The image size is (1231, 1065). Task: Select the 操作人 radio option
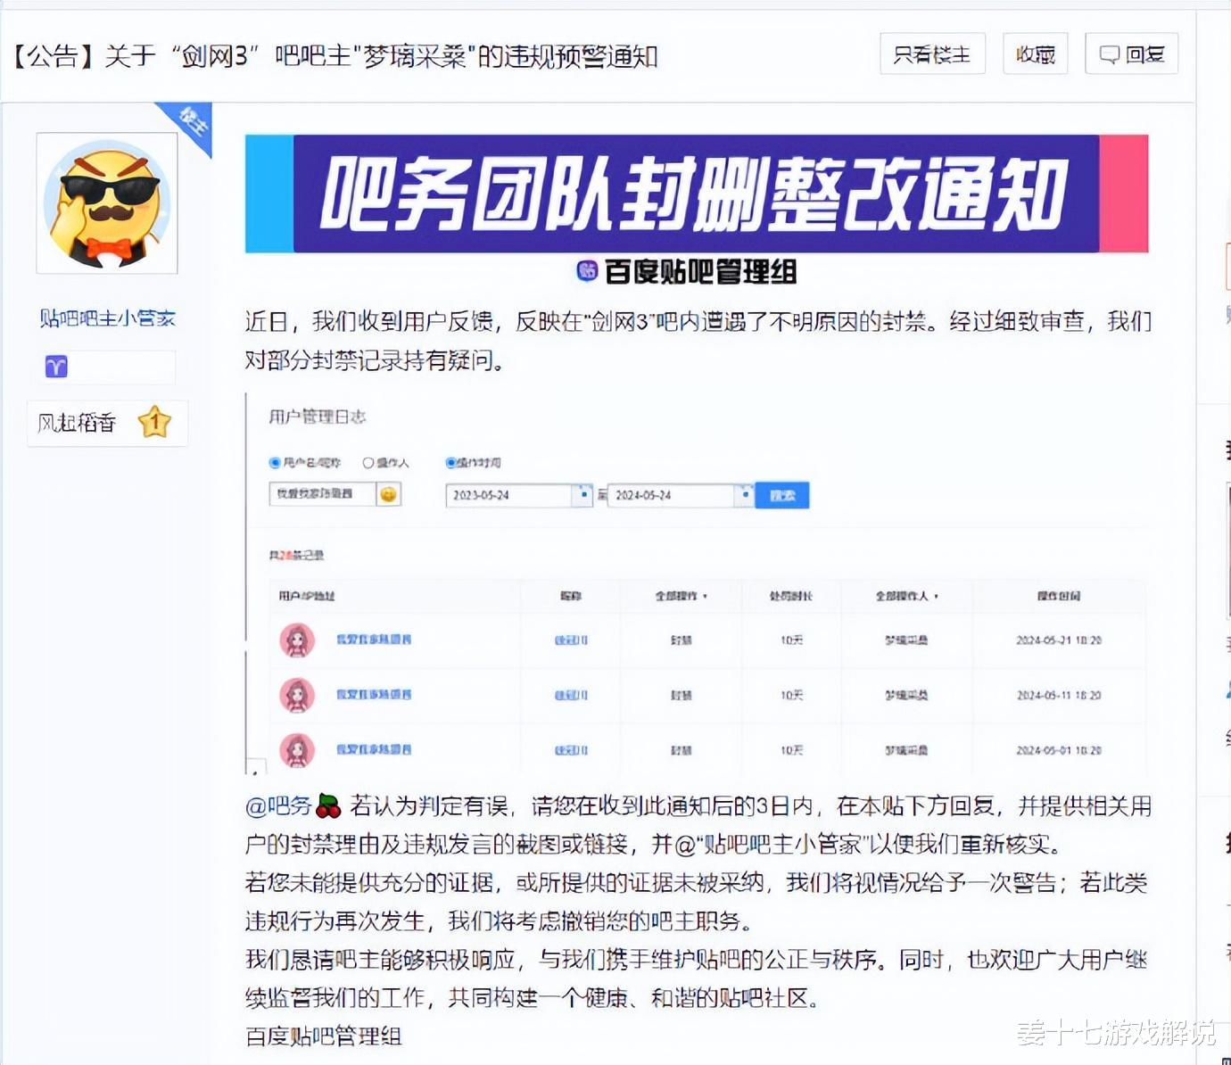click(368, 463)
